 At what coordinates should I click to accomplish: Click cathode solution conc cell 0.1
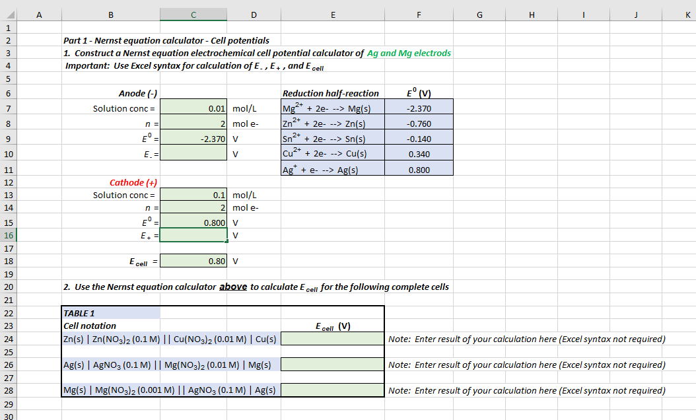(x=193, y=195)
